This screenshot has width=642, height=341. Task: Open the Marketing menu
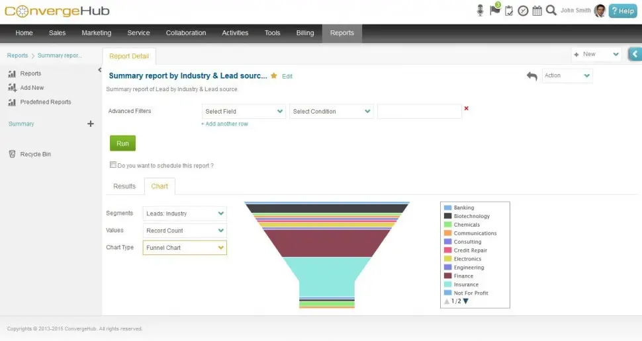pos(96,33)
